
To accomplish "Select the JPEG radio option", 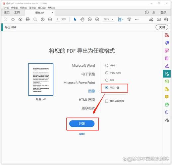I will tap(107, 65).
